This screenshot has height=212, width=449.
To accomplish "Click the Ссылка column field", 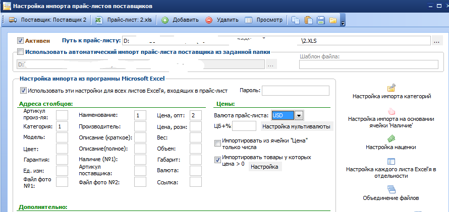I will (x=196, y=182).
